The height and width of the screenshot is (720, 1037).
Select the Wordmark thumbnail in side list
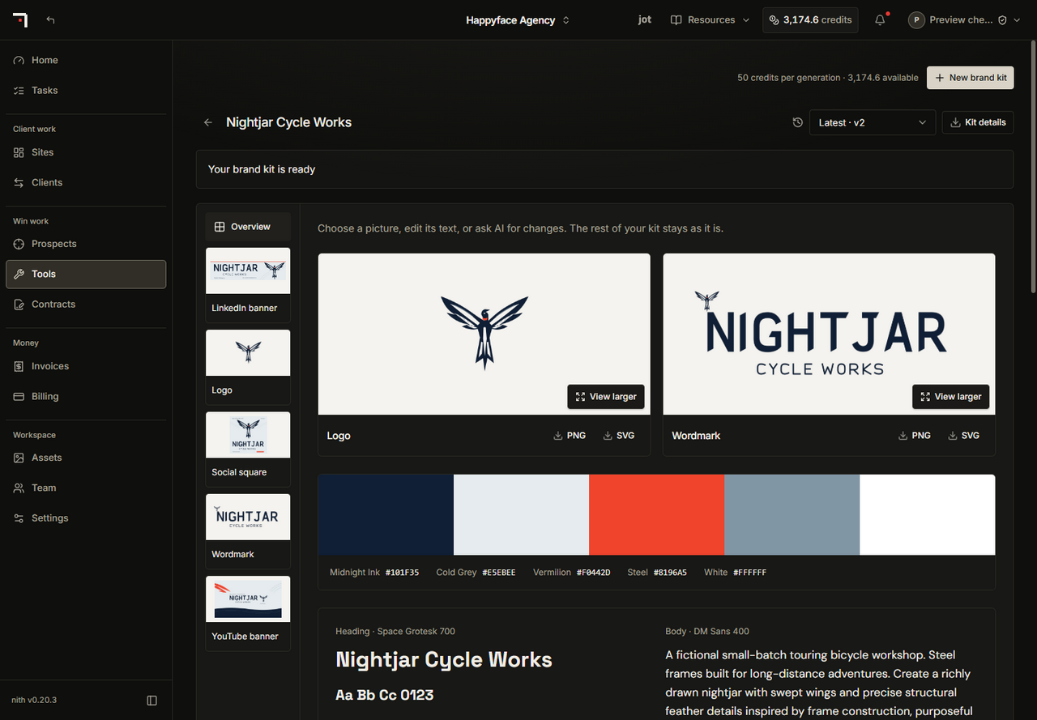coord(248,530)
